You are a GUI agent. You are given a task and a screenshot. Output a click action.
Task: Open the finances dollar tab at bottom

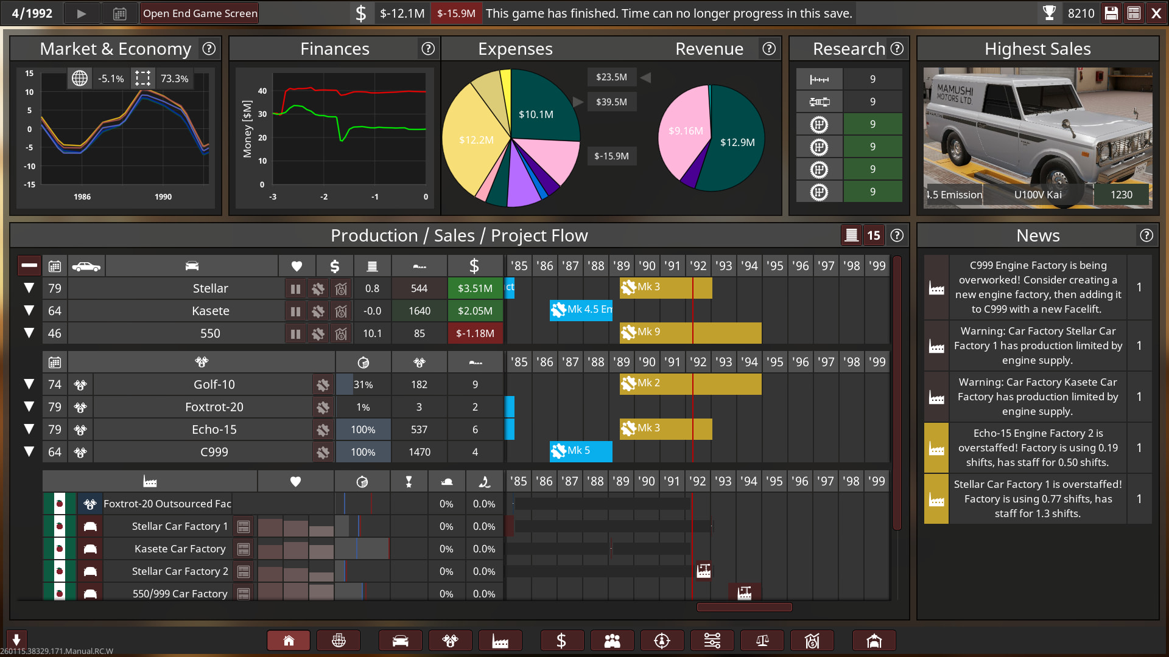click(561, 641)
